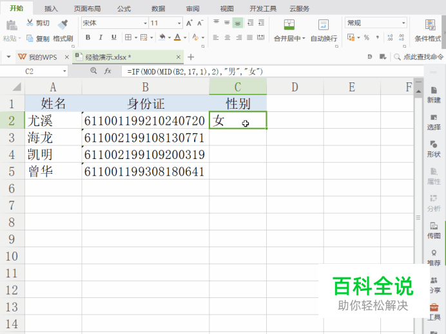
Task: Decrease decimal places
Action: tap(402, 37)
